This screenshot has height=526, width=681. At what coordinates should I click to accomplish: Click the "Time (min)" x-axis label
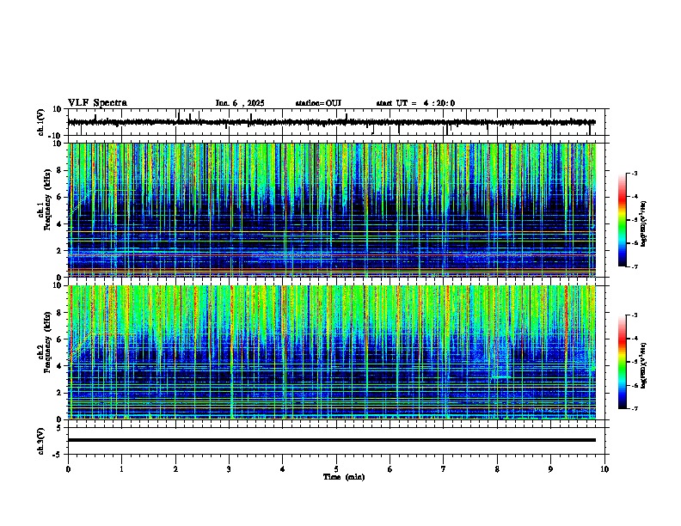pos(344,477)
